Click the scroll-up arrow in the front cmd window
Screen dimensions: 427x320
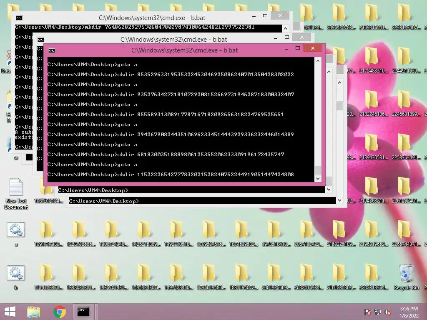tap(318, 61)
